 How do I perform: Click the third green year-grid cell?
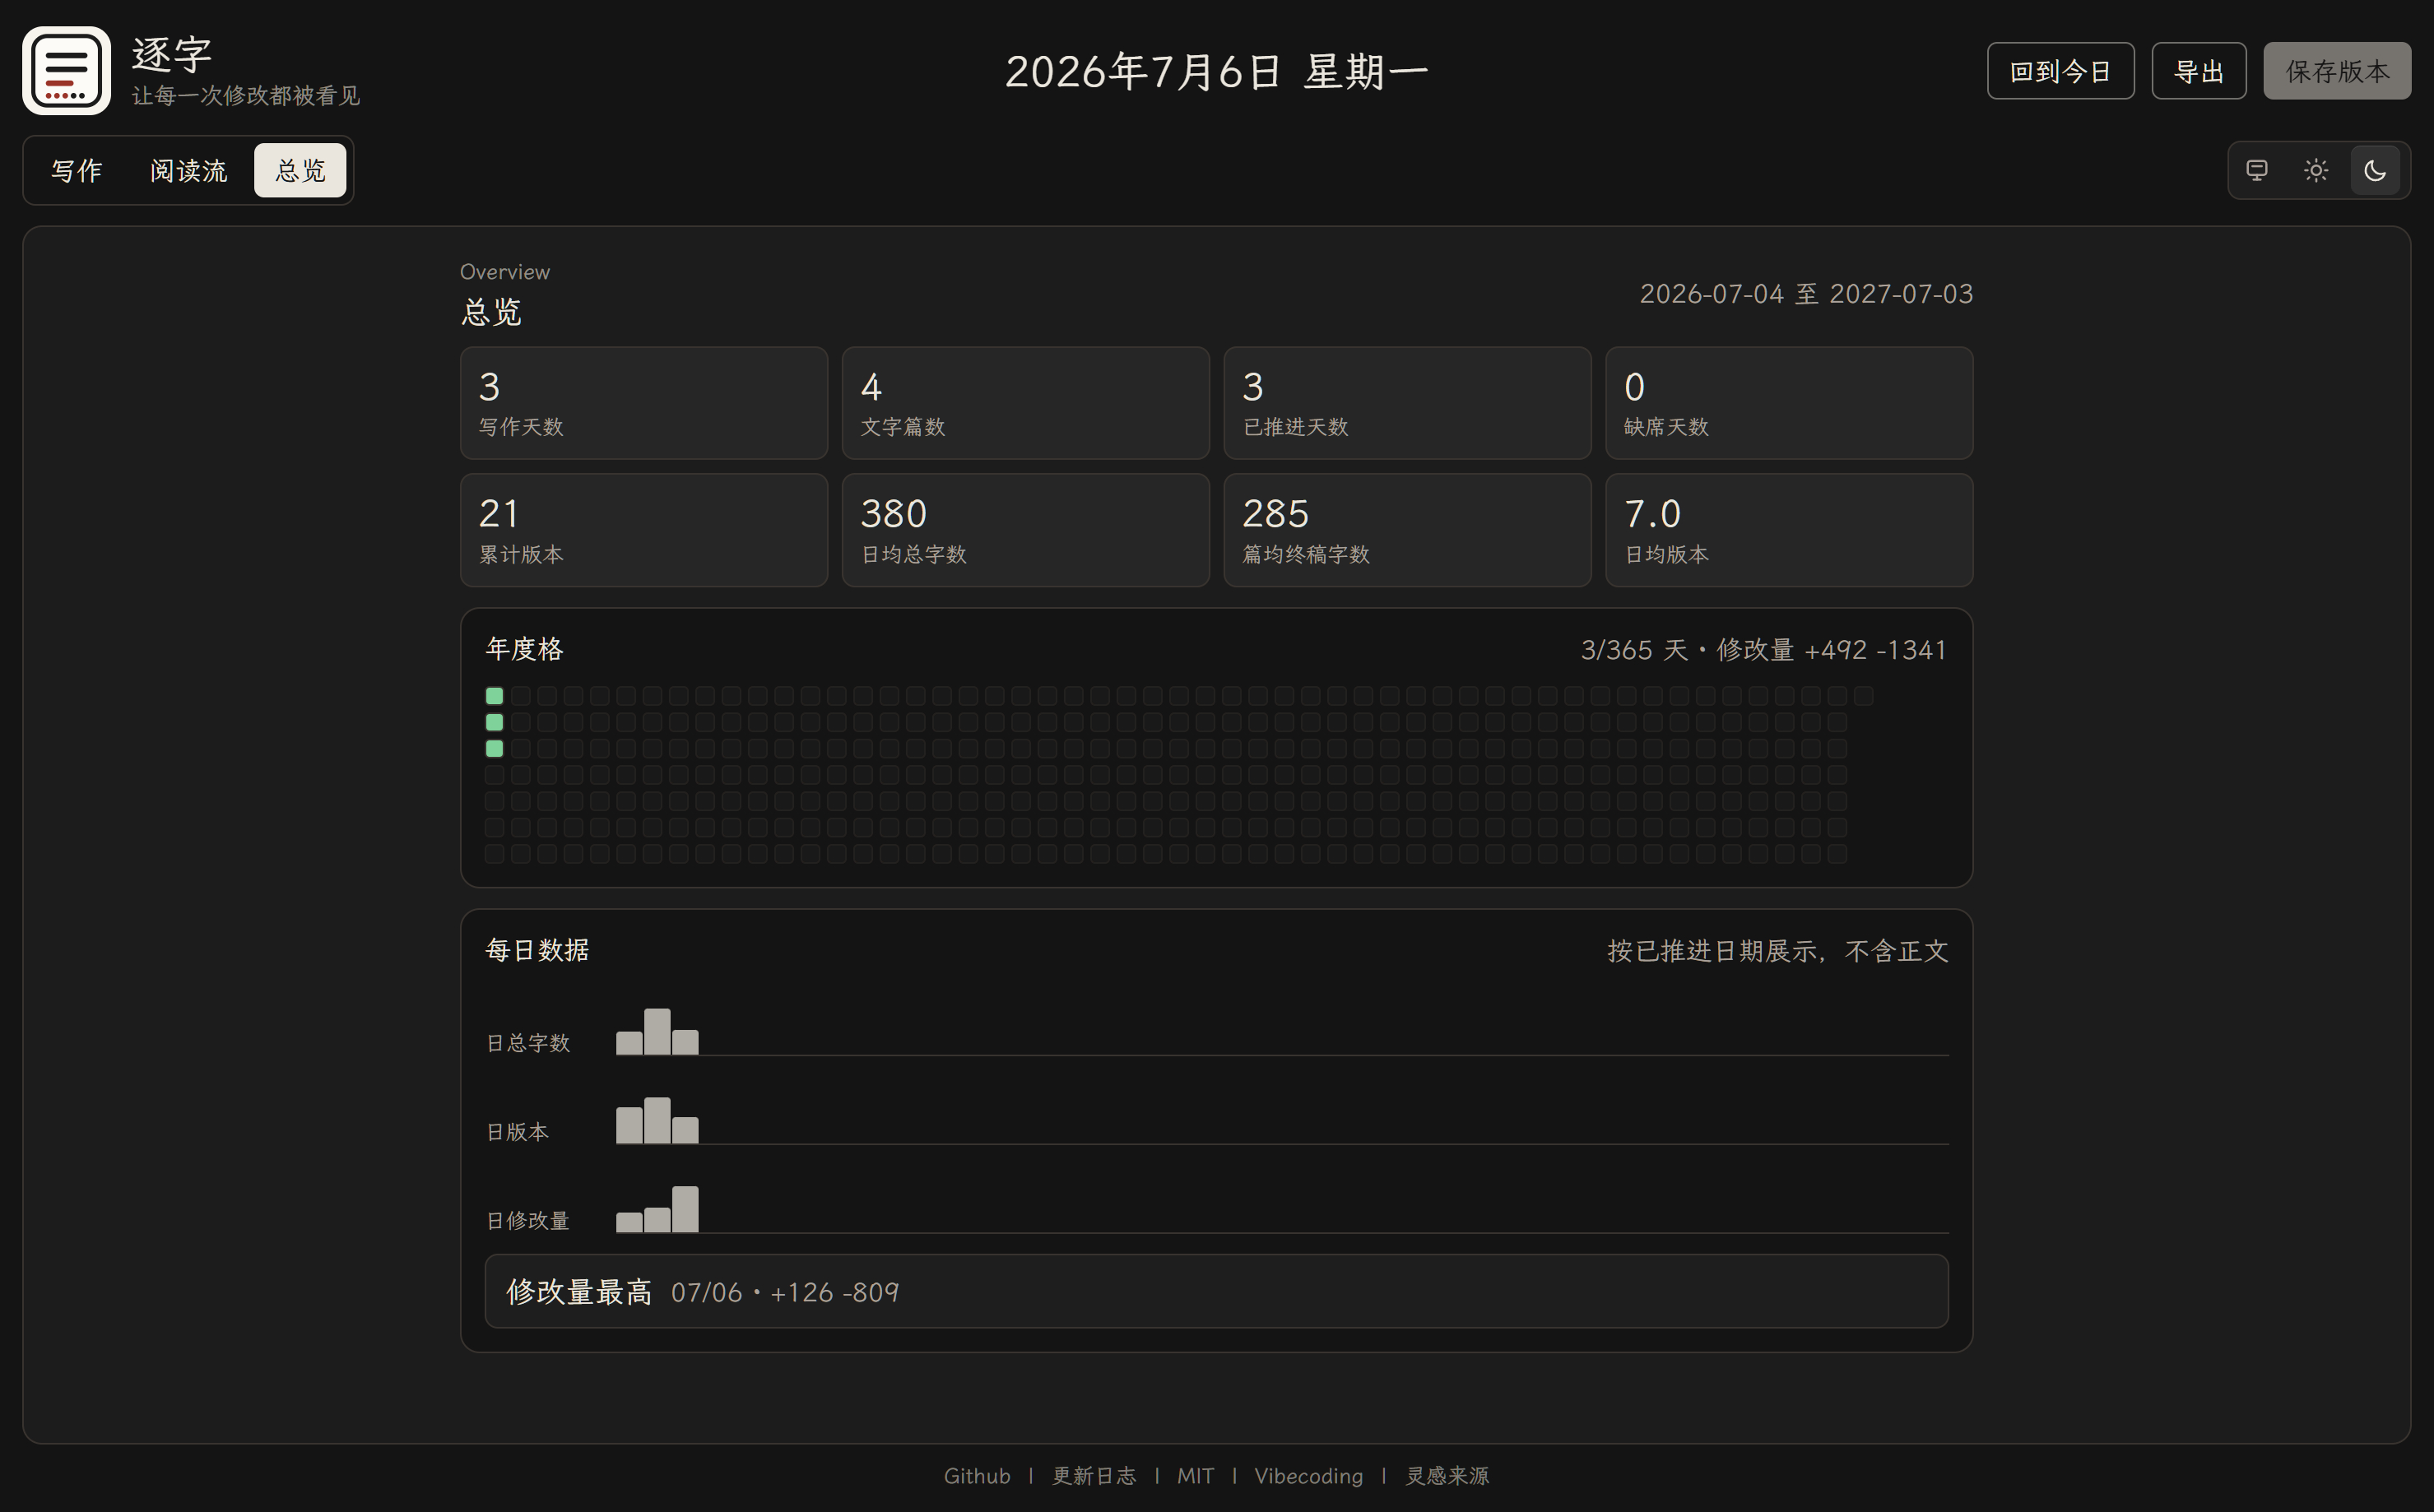tap(494, 748)
